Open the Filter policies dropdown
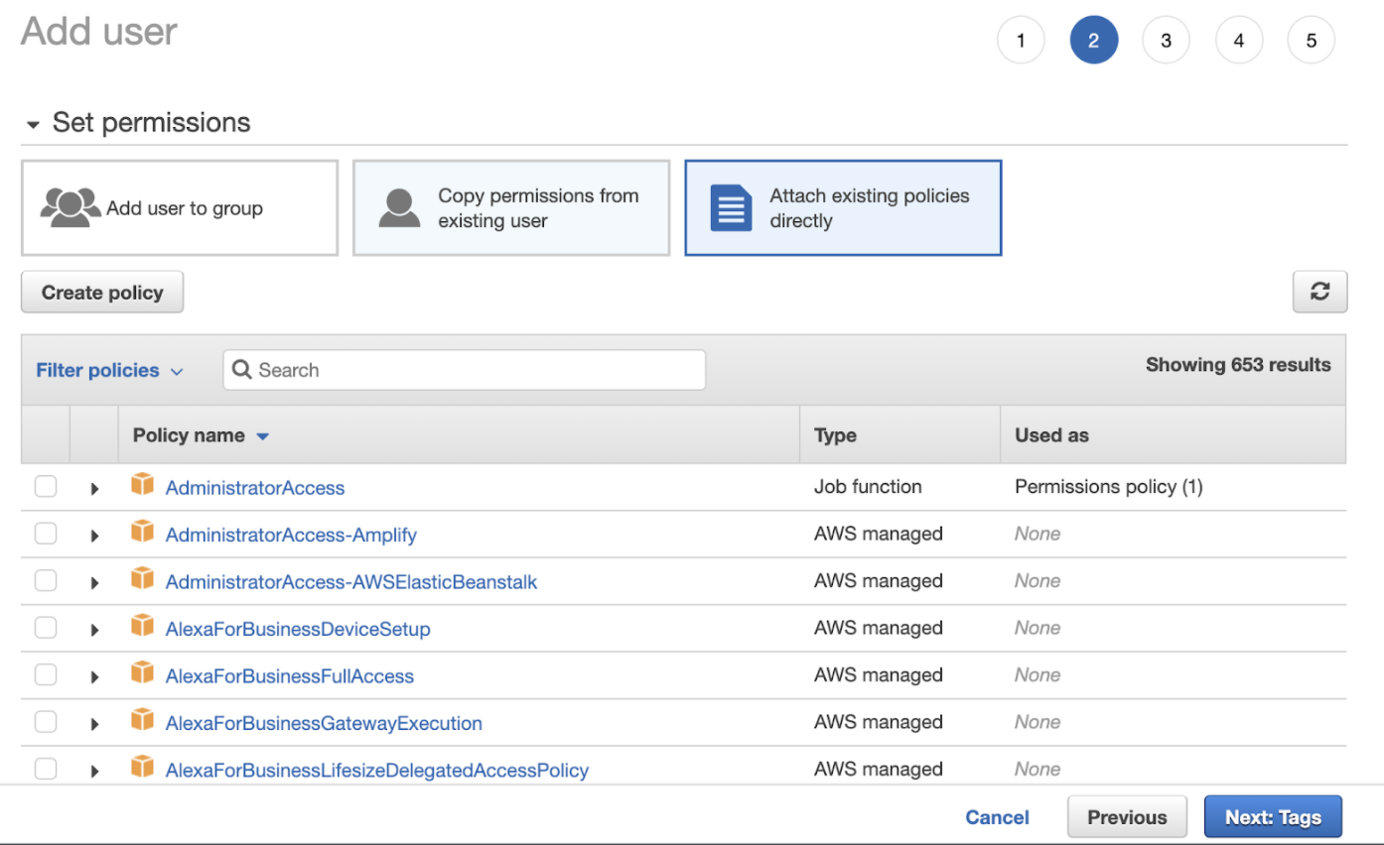1384x845 pixels. point(109,370)
